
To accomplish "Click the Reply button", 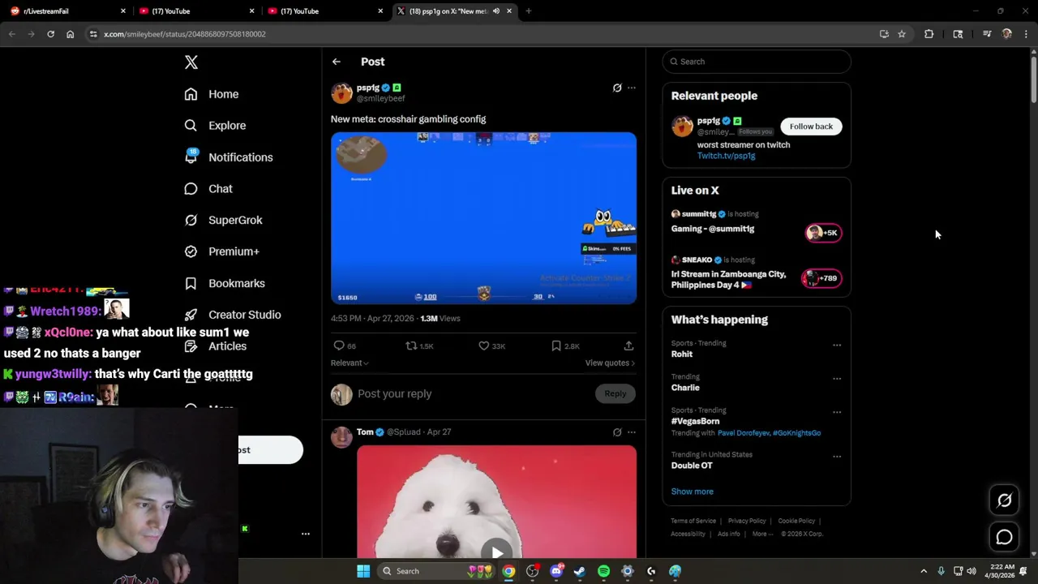I will pyautogui.click(x=616, y=393).
